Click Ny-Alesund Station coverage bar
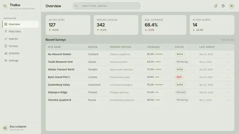The image size is (239, 134). tap(159, 54)
